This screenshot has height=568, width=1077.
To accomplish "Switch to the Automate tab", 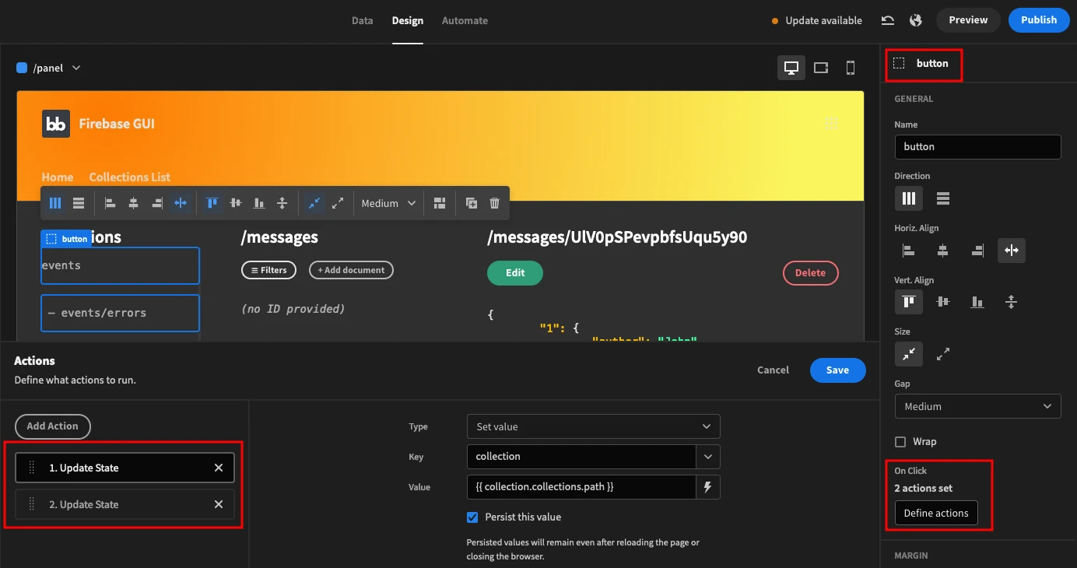I will [465, 20].
